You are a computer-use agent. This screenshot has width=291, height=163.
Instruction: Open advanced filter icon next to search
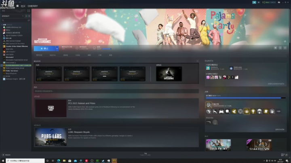click(x=29, y=20)
